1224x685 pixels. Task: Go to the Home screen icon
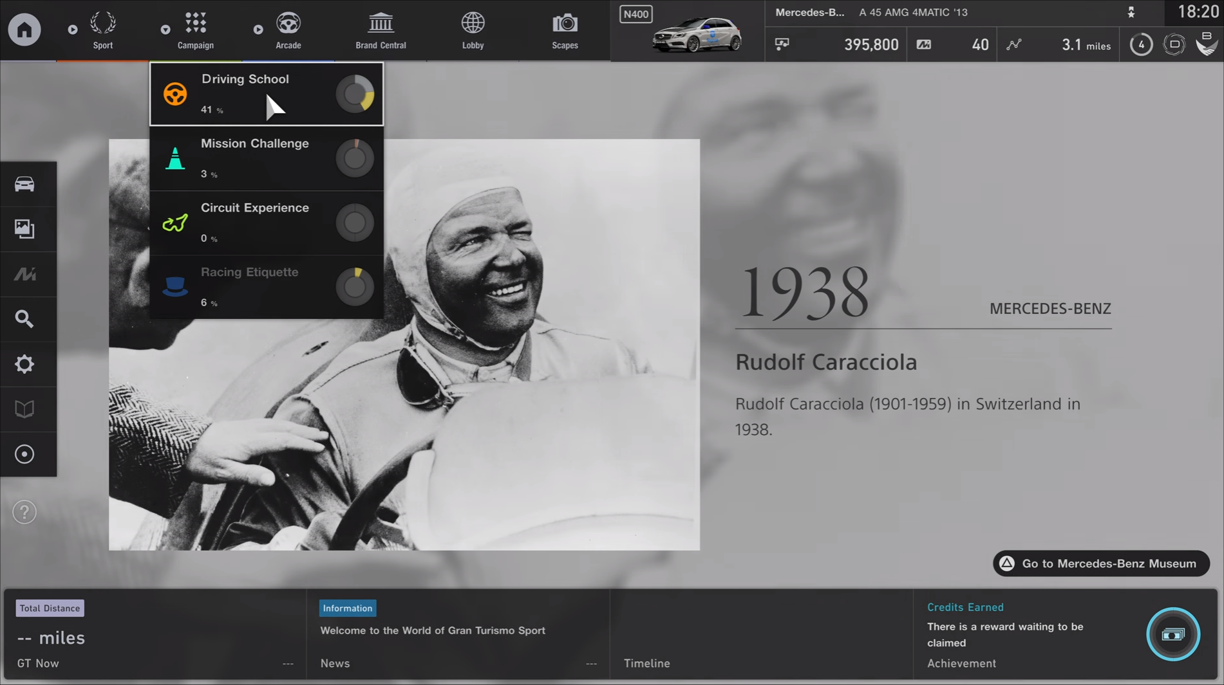[24, 30]
